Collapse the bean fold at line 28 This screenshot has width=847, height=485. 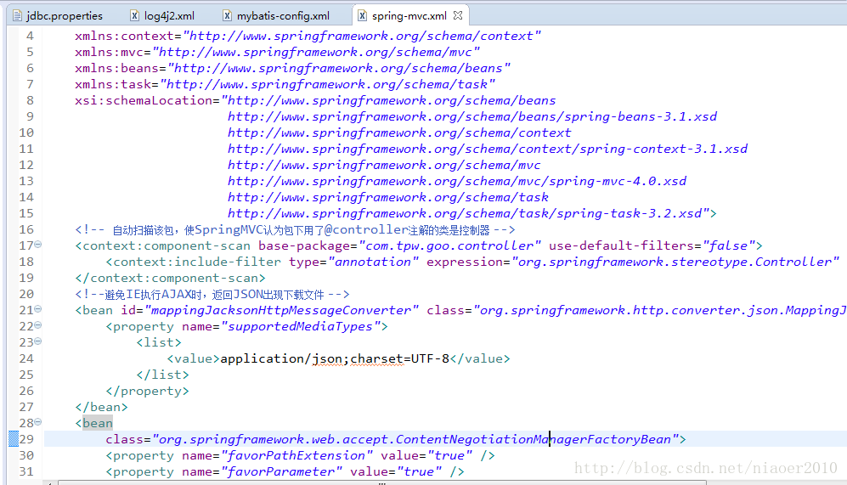coord(38,422)
